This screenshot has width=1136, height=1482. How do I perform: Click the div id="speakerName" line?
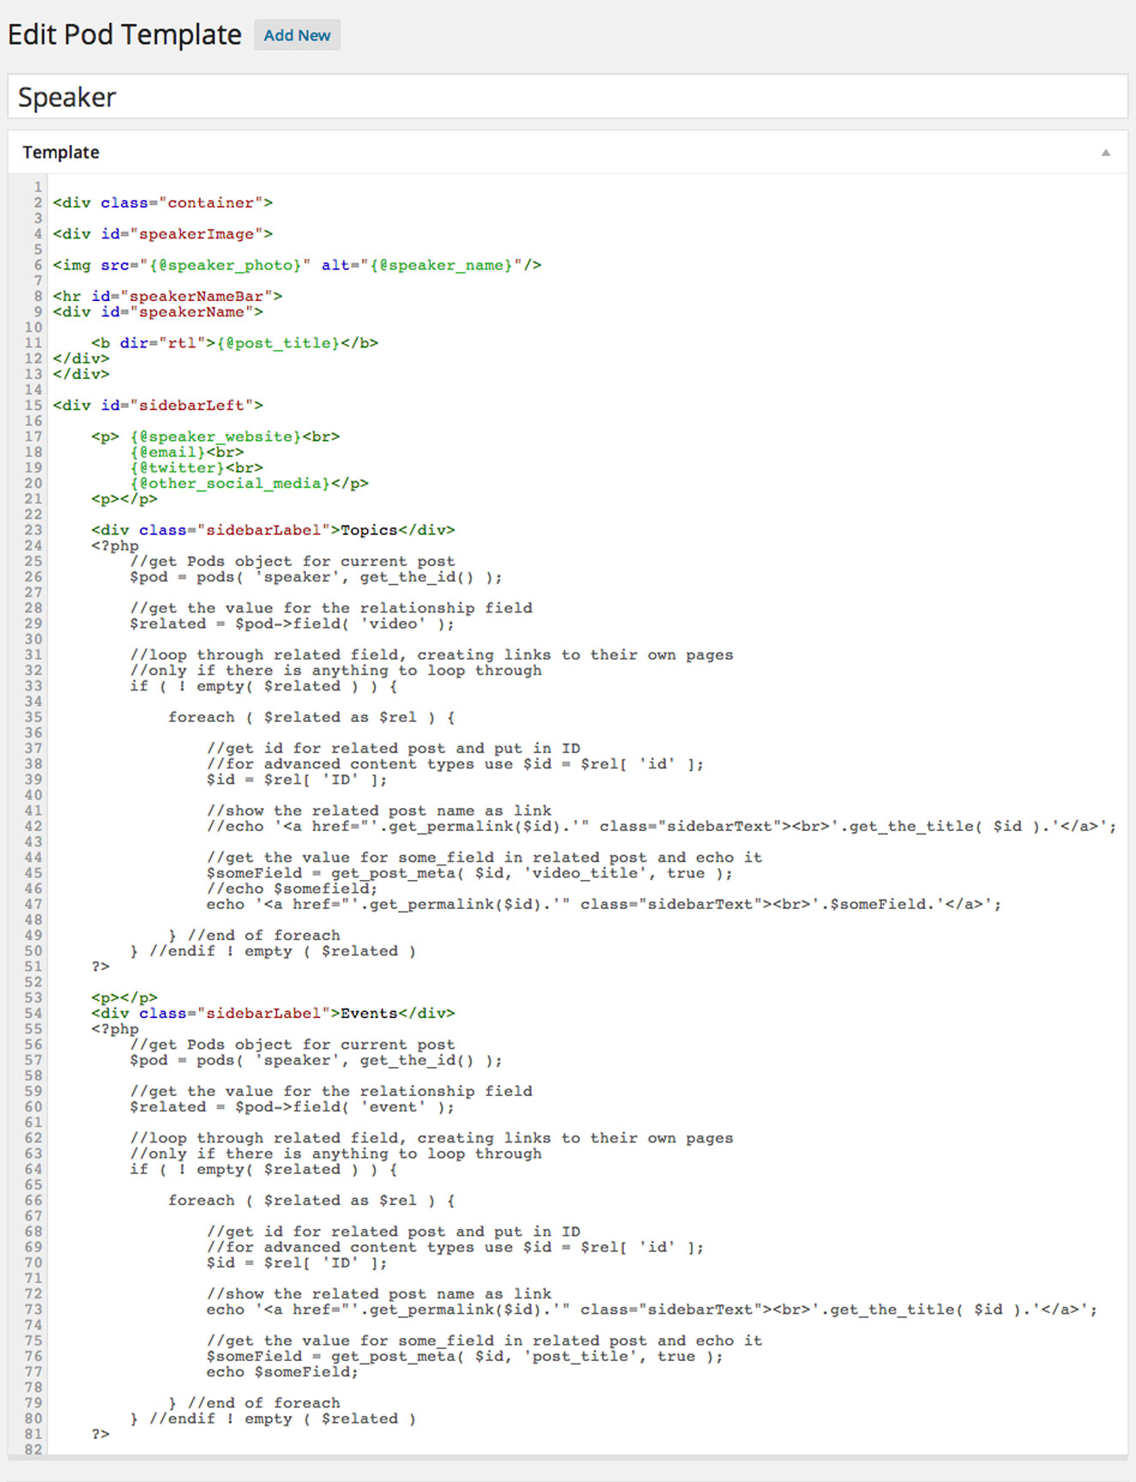point(158,312)
